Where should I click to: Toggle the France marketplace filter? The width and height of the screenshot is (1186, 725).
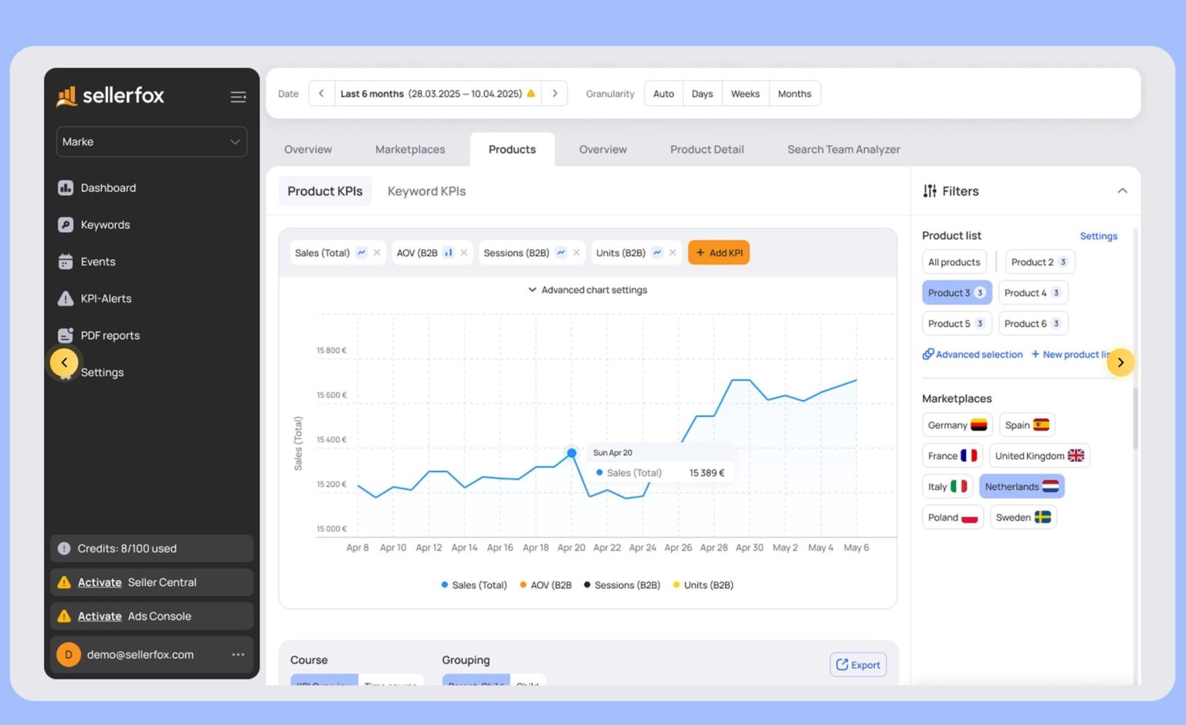(952, 456)
